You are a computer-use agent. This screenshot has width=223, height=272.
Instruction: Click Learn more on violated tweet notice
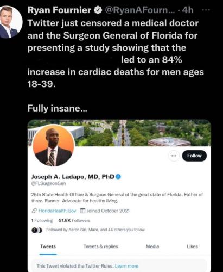point(126,266)
